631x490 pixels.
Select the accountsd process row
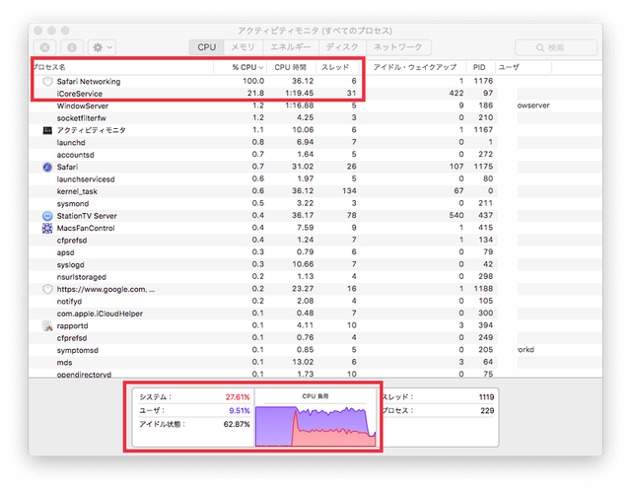click(x=315, y=155)
